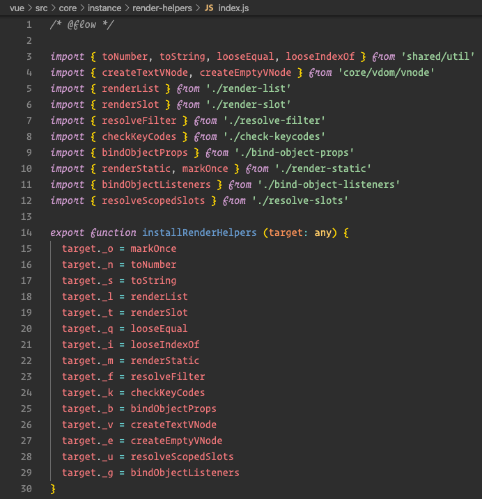Click 'renderSlot' on line 19

159,312
